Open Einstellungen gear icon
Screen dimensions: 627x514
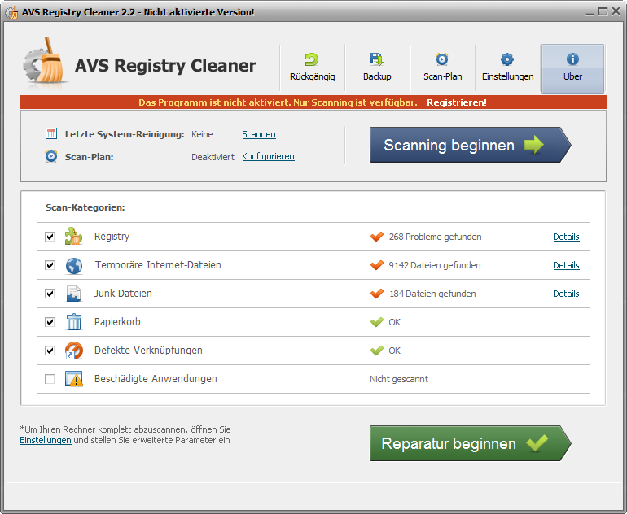tap(507, 59)
